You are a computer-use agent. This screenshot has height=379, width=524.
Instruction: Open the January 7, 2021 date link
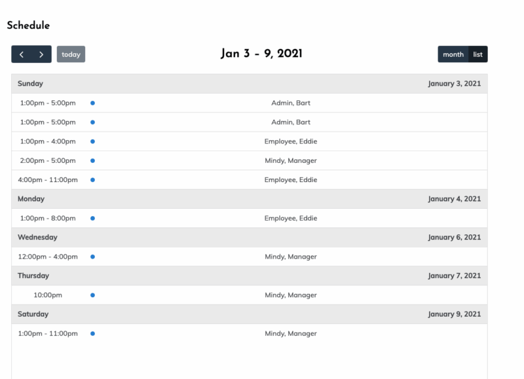click(x=454, y=276)
